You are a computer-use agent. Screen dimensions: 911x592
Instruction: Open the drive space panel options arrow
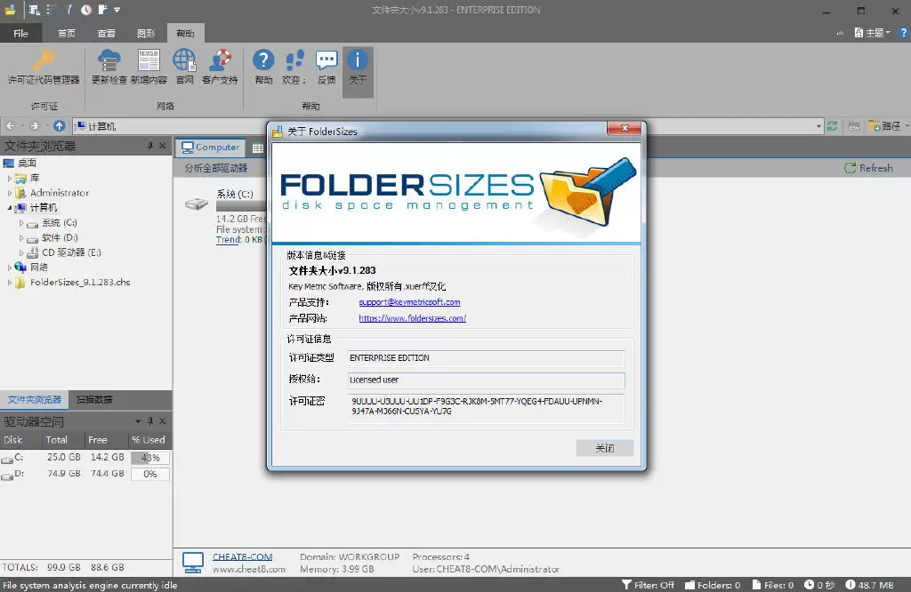tap(138, 420)
